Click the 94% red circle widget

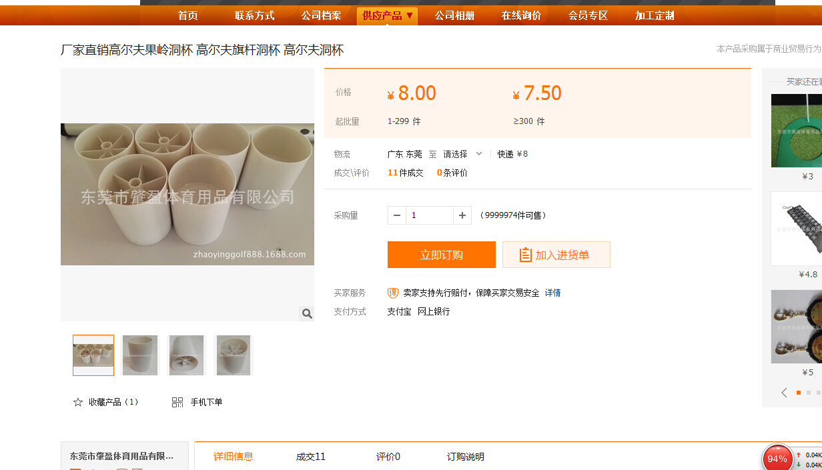click(777, 459)
